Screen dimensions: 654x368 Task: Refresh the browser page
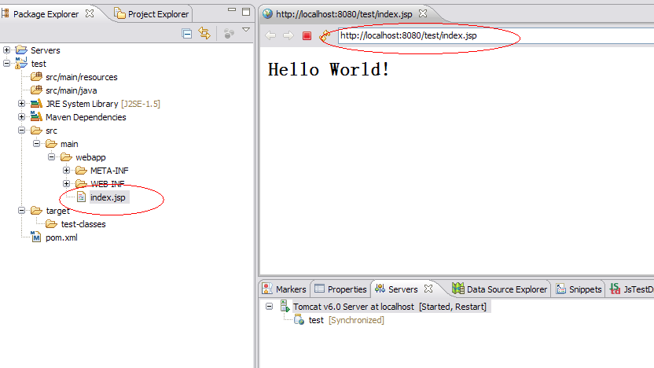(x=325, y=36)
